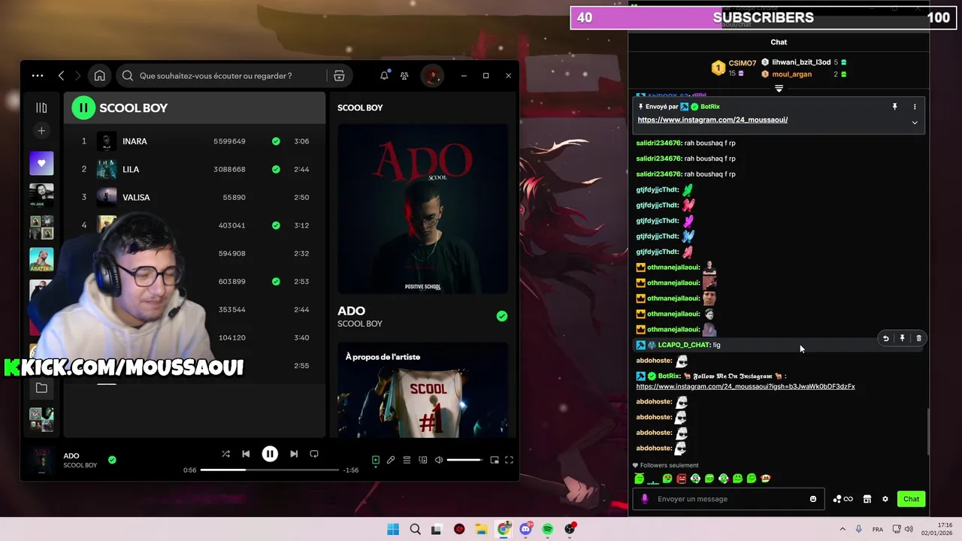Open Spotify notifications bell
Viewport: 962px width, 541px height.
coord(384,76)
